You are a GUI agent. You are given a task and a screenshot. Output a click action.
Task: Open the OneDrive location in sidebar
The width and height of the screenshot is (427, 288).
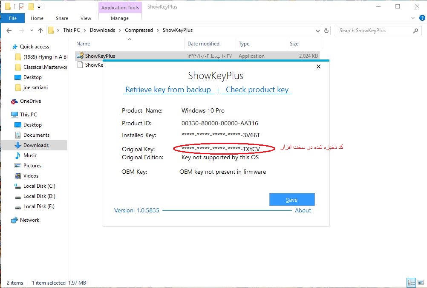tap(30, 101)
